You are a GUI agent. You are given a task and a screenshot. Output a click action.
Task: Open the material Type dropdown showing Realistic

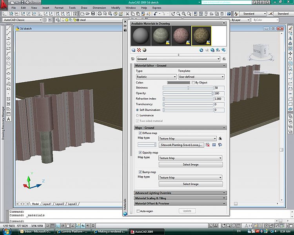coord(156,77)
